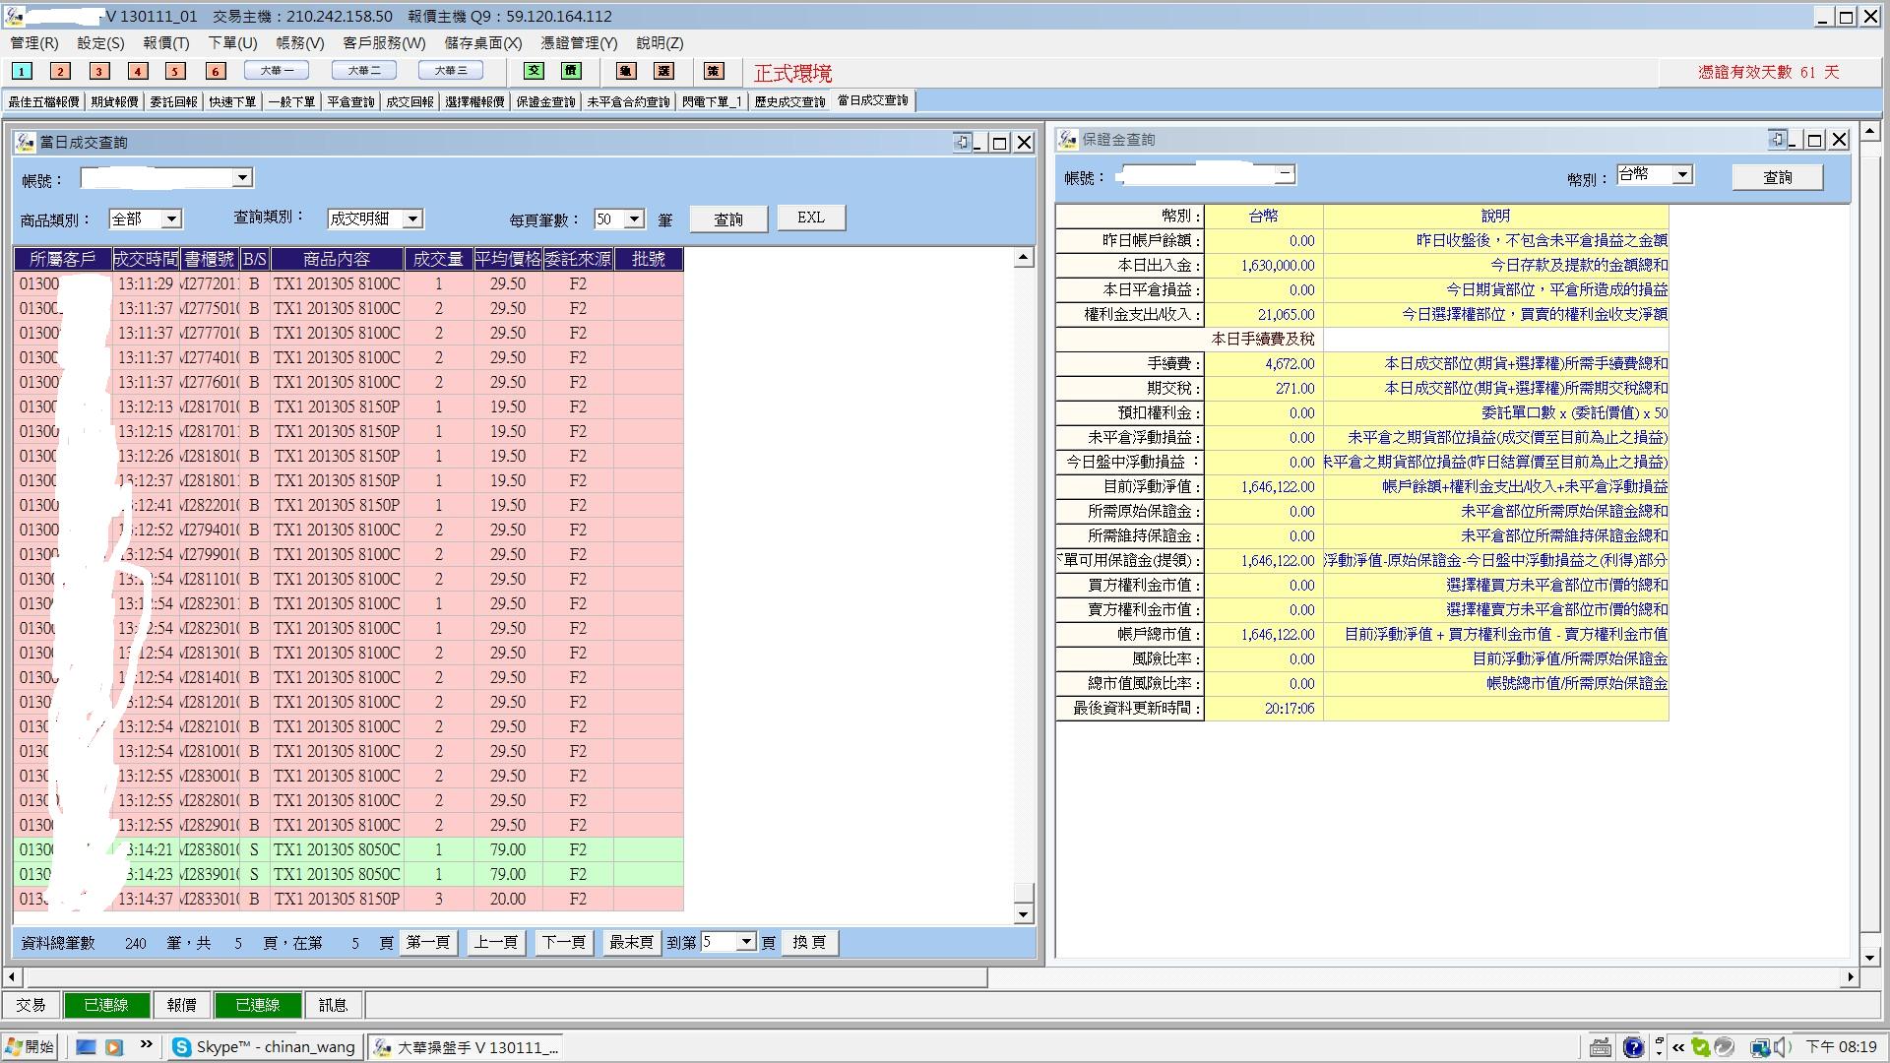Screen dimensions: 1890x1063
Task: Open the 帳號 dropdown in 保證金查詢
Action: [x=1285, y=174]
